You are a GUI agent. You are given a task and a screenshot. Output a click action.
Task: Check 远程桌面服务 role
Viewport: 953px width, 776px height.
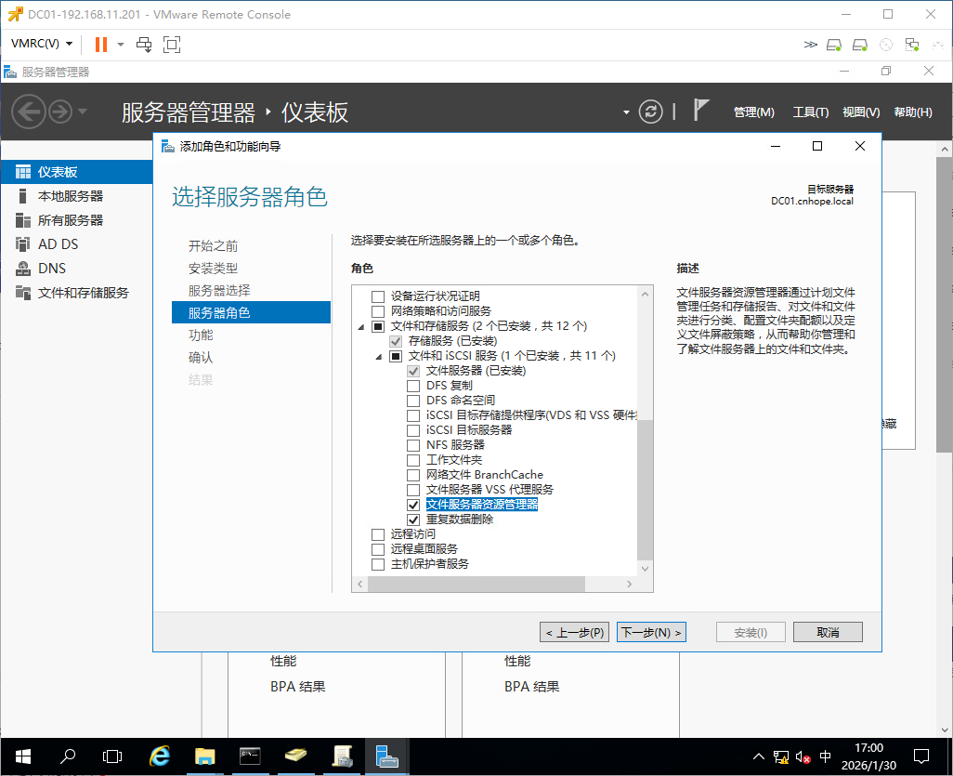point(378,549)
